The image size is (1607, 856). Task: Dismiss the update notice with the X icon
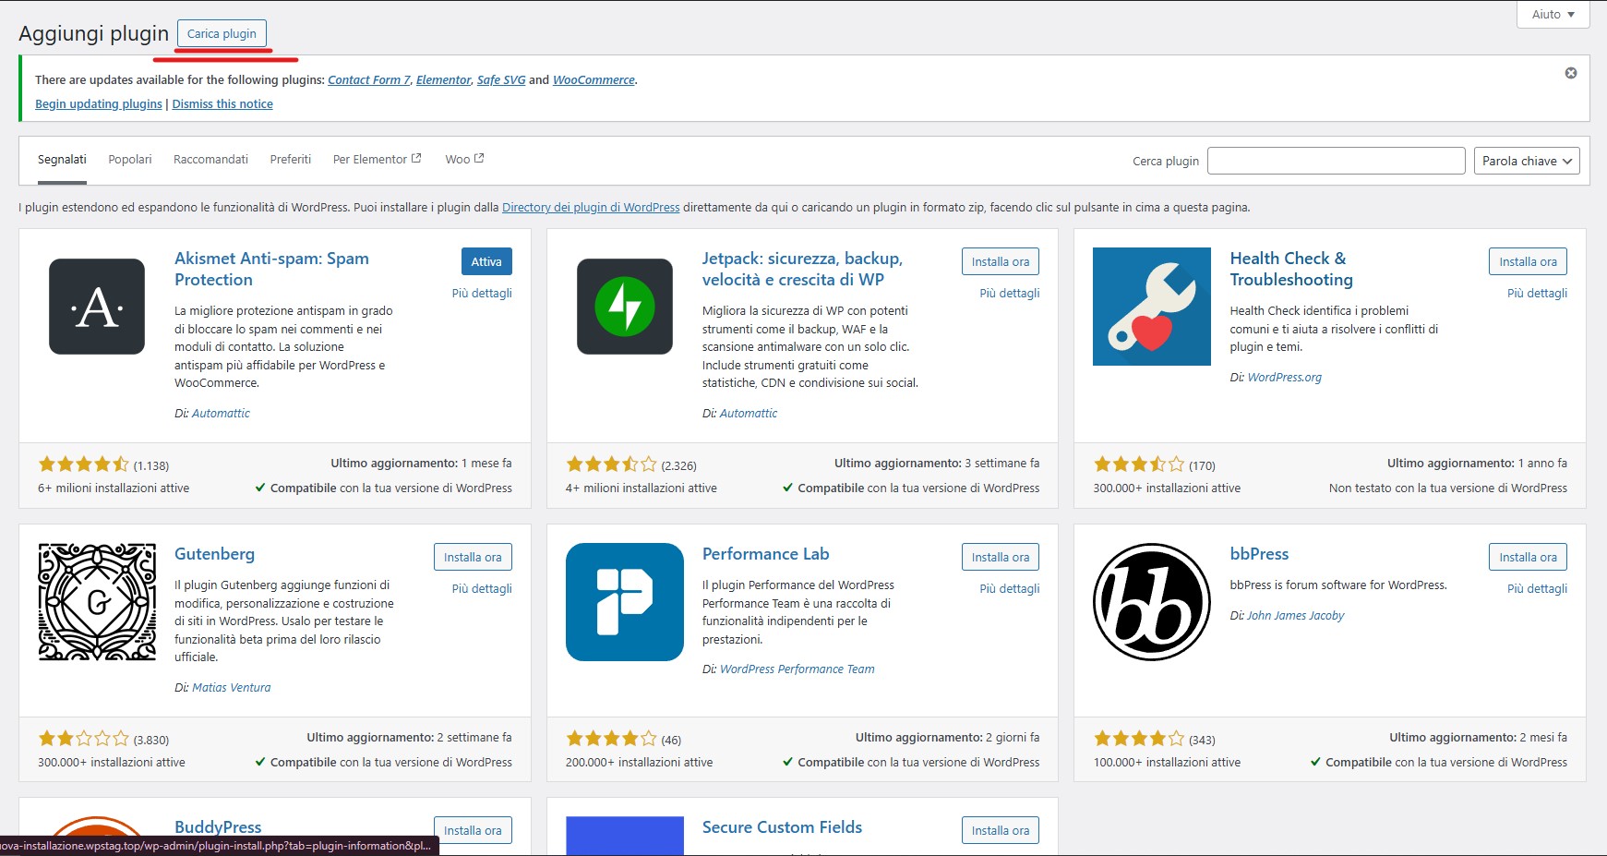point(1571,73)
